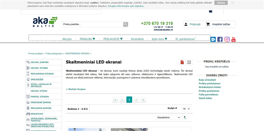Expand description with Skaityti daugiau
The image size is (264, 131).
coord(76,89)
